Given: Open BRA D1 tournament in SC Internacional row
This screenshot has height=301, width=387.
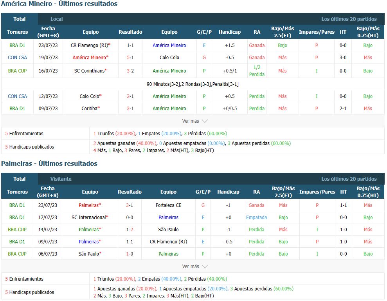Looking at the screenshot, I should pos(17,217).
